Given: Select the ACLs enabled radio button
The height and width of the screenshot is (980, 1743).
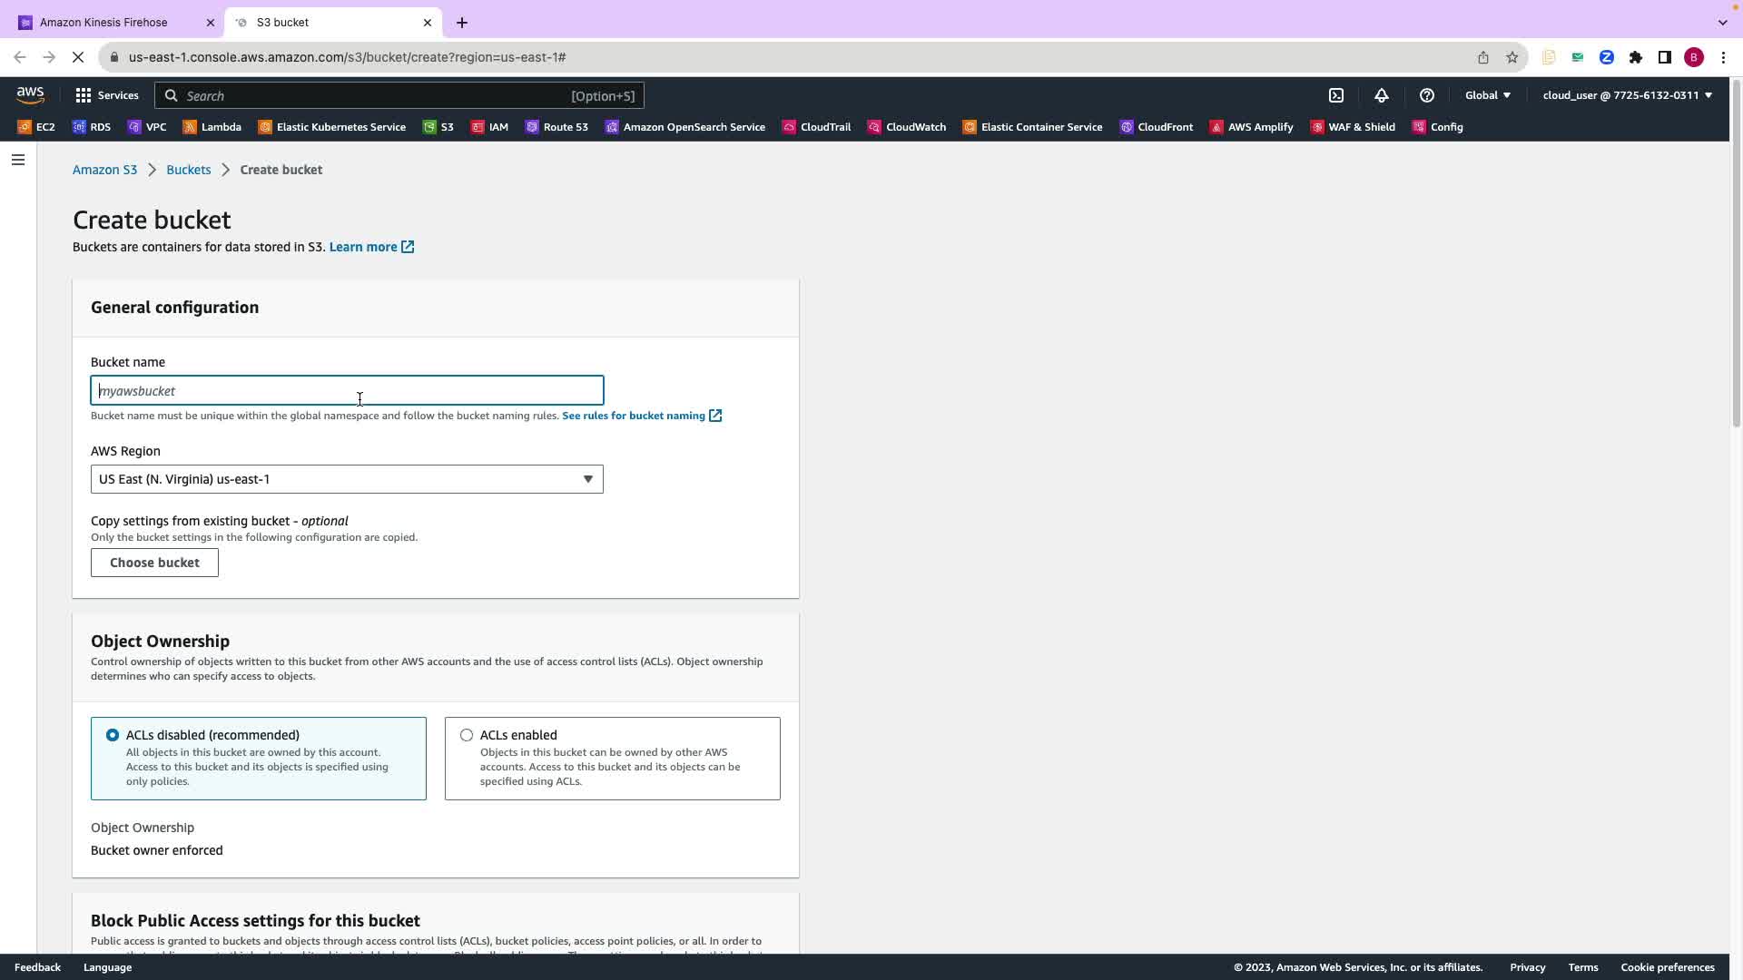Looking at the screenshot, I should pos(467,735).
